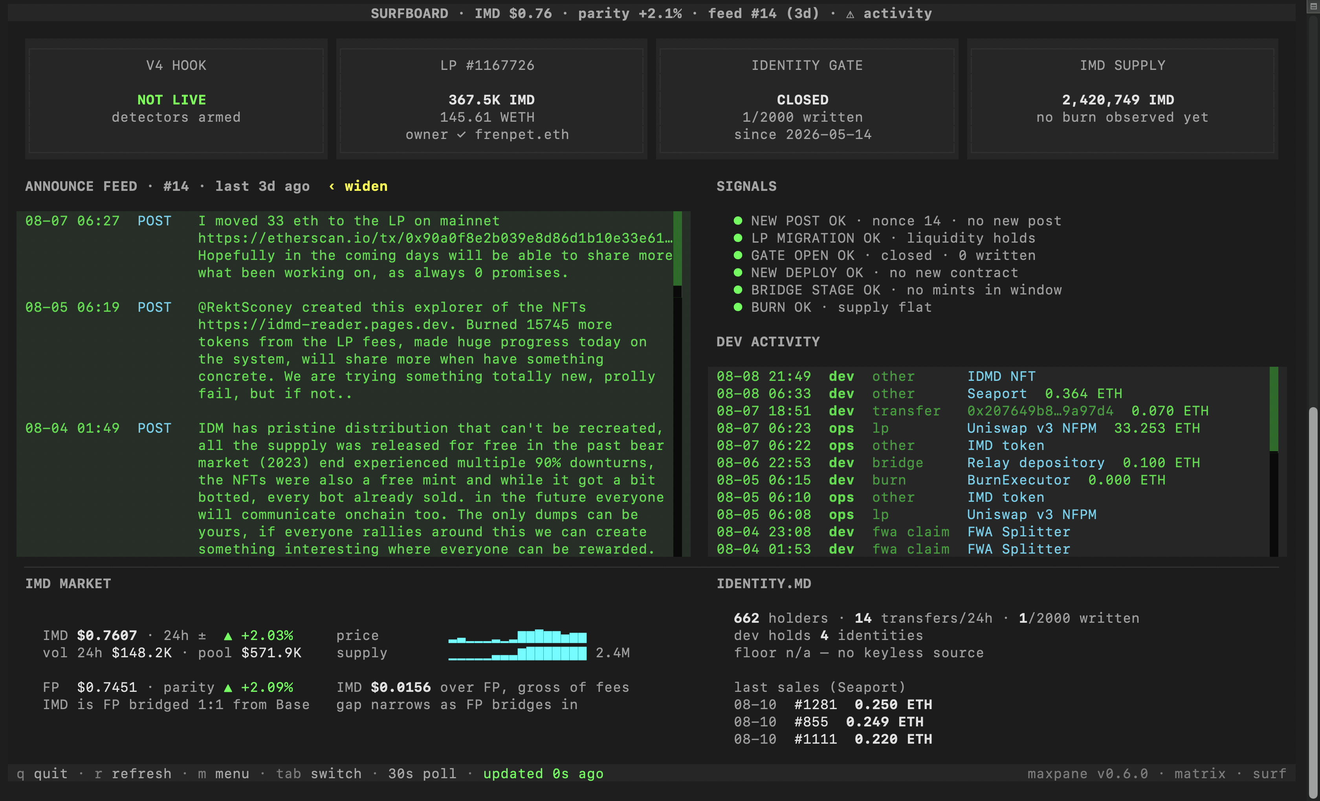The width and height of the screenshot is (1320, 801).
Task: Click the tab switch shortcut in footer
Action: [x=319, y=774]
